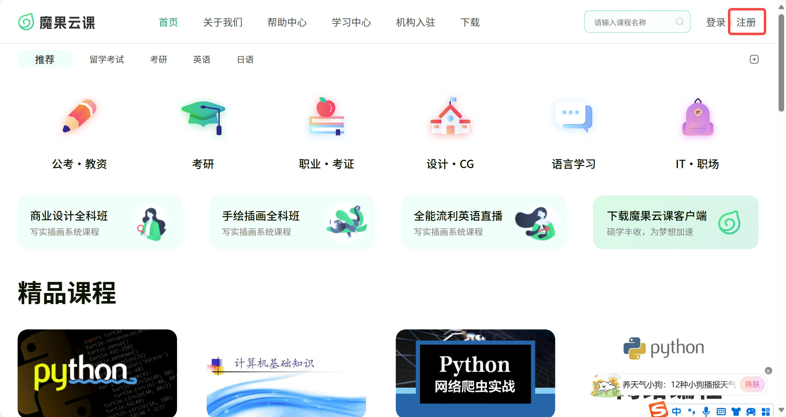Open Sogou skin shirt icon menu
Screen dimensions: 786x417
coord(736,411)
